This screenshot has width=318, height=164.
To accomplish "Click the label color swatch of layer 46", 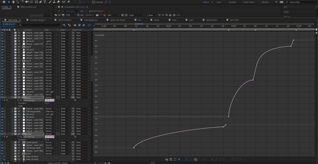I will coord(16,41).
